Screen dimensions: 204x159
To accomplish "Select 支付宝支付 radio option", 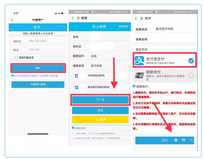I will pyautogui.click(x=191, y=60).
